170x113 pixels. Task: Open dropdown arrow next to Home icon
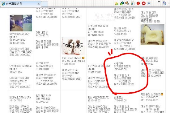(x=169, y=3)
